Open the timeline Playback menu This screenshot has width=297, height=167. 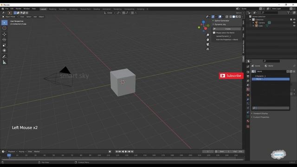(13, 152)
